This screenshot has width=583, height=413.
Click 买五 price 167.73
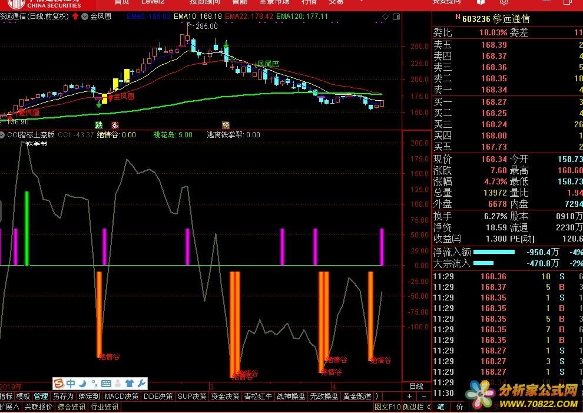[493, 147]
